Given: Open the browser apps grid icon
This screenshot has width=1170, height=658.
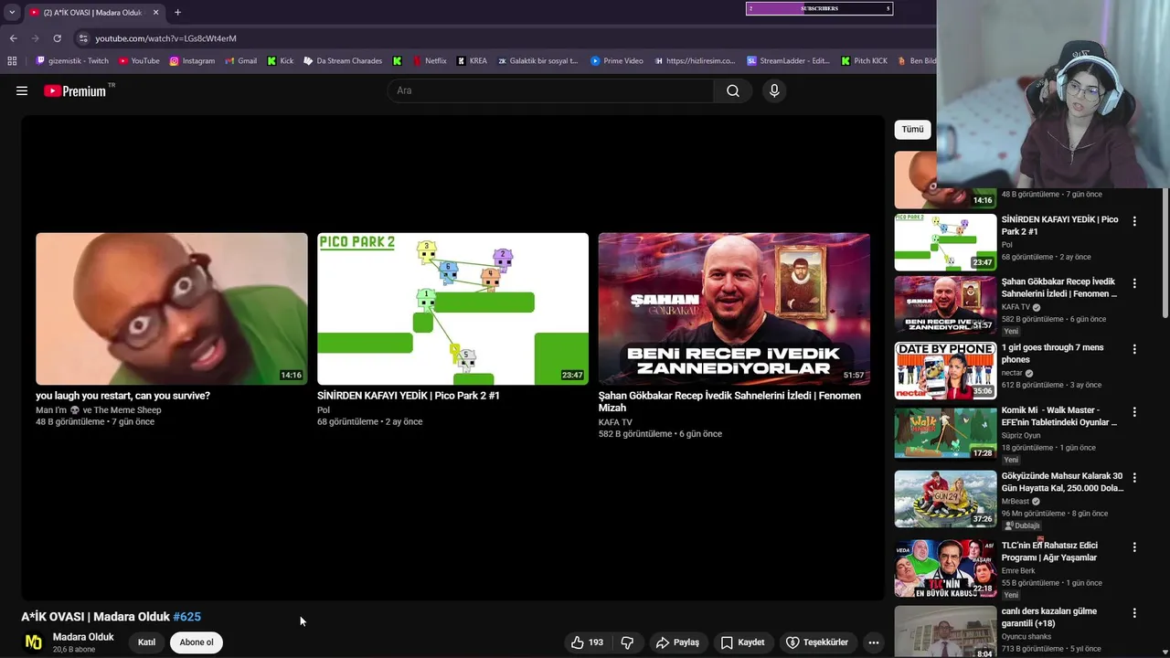Looking at the screenshot, I should click(x=12, y=61).
